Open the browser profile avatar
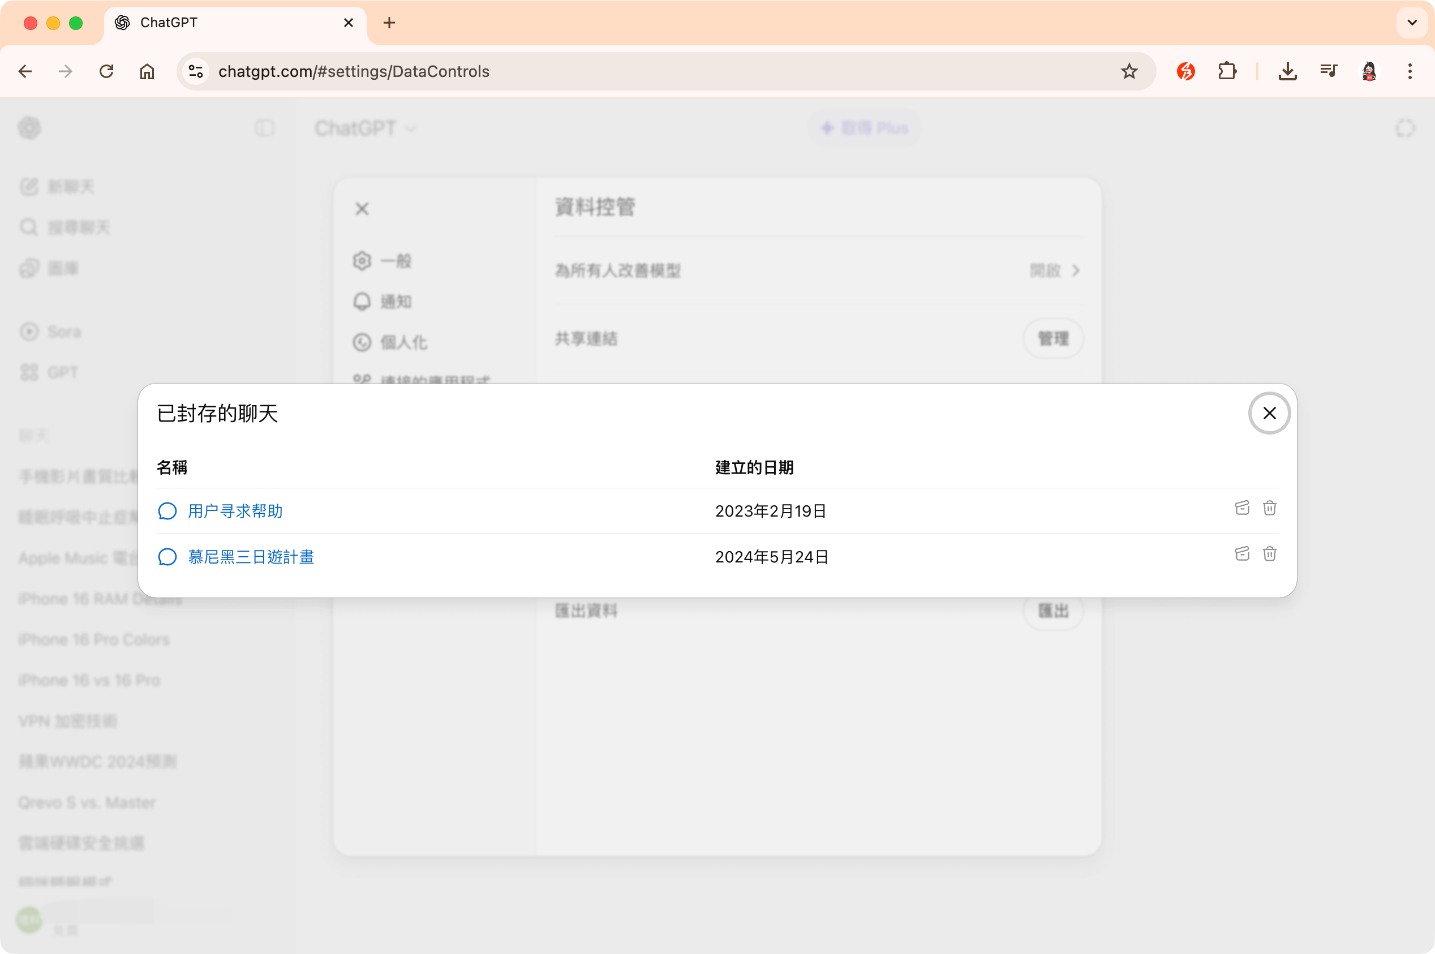 [1369, 71]
